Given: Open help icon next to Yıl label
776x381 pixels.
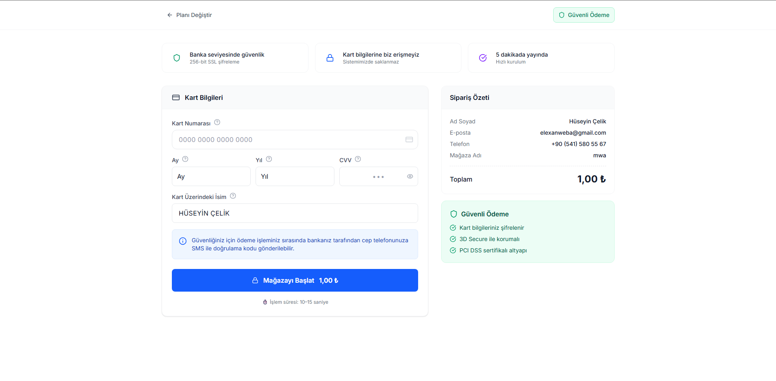Looking at the screenshot, I should [269, 159].
